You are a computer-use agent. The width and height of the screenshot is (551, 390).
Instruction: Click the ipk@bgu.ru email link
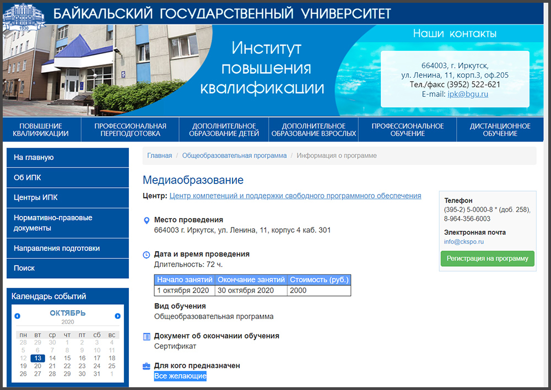pyautogui.click(x=468, y=94)
